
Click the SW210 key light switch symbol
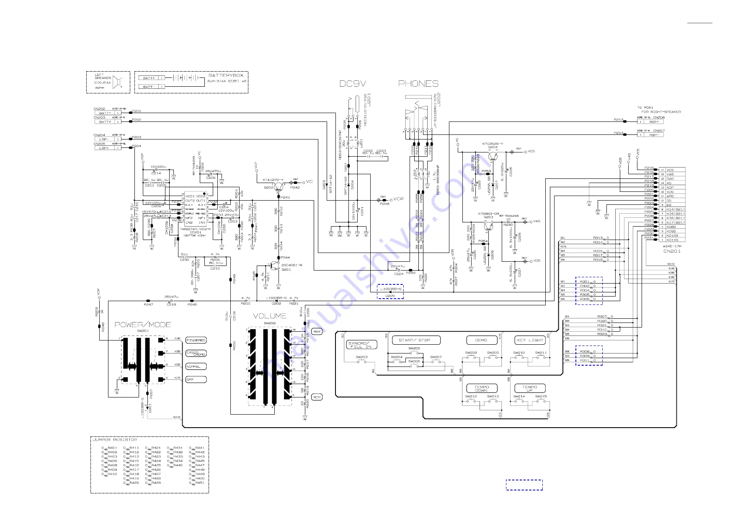click(x=519, y=357)
